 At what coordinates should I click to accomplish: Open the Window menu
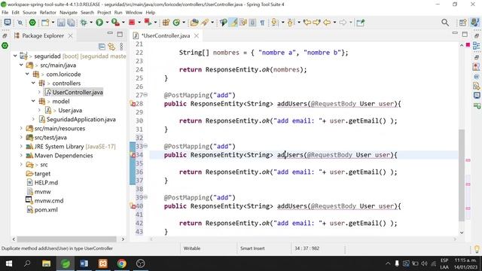click(134, 13)
